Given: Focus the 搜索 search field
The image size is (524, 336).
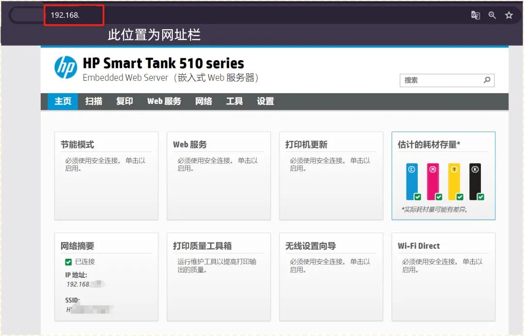Looking at the screenshot, I should pyautogui.click(x=447, y=80).
